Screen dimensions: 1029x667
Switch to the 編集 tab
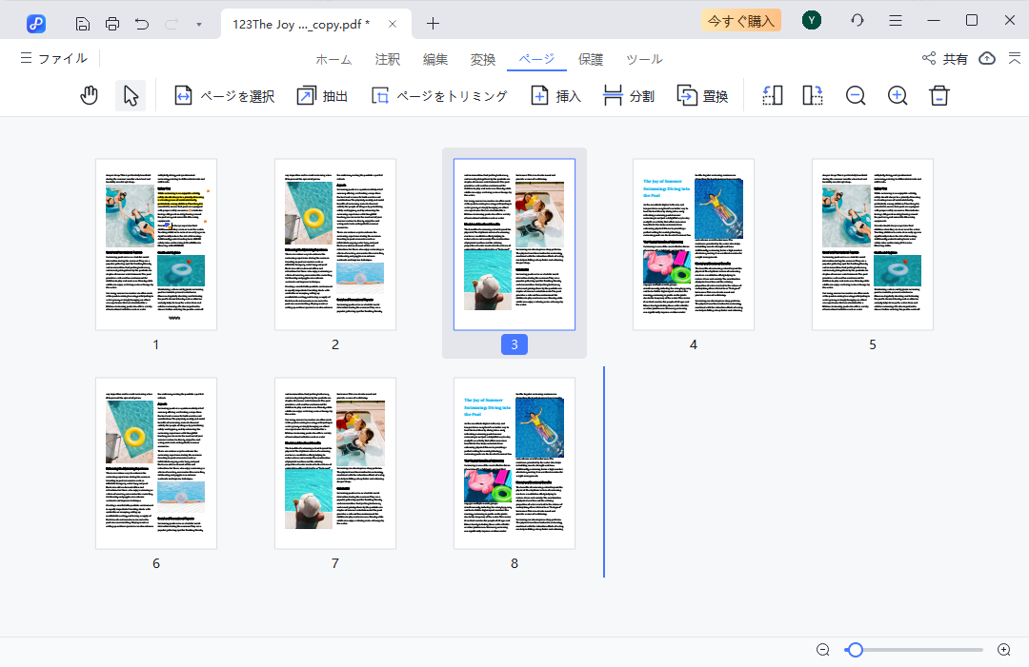pos(435,60)
